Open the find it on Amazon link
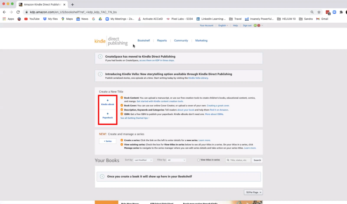Viewport: 347px width, 204px height. click(x=219, y=110)
